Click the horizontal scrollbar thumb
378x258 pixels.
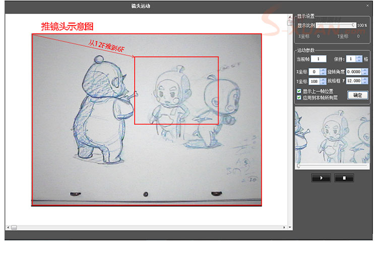[14, 227]
